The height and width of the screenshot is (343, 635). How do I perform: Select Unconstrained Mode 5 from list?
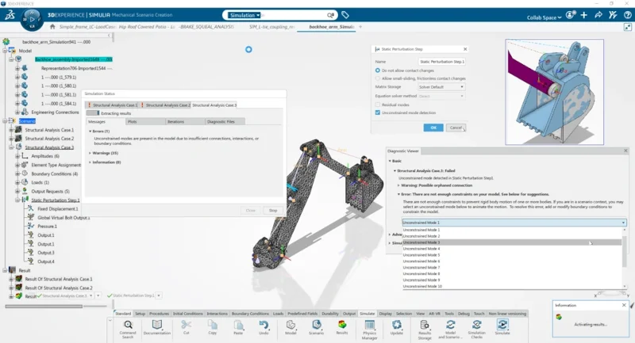click(x=512, y=255)
